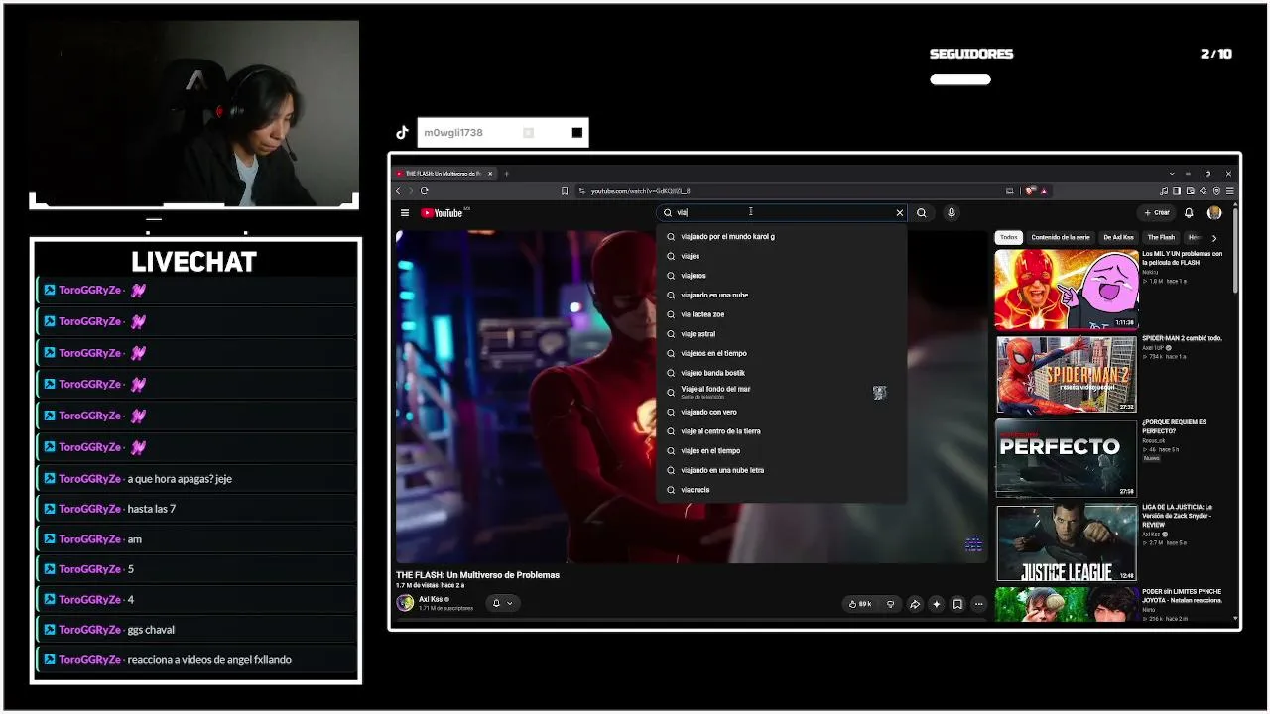Image resolution: width=1270 pixels, height=714 pixels.
Task: Submit the search with the magnifier button
Action: pyautogui.click(x=922, y=213)
